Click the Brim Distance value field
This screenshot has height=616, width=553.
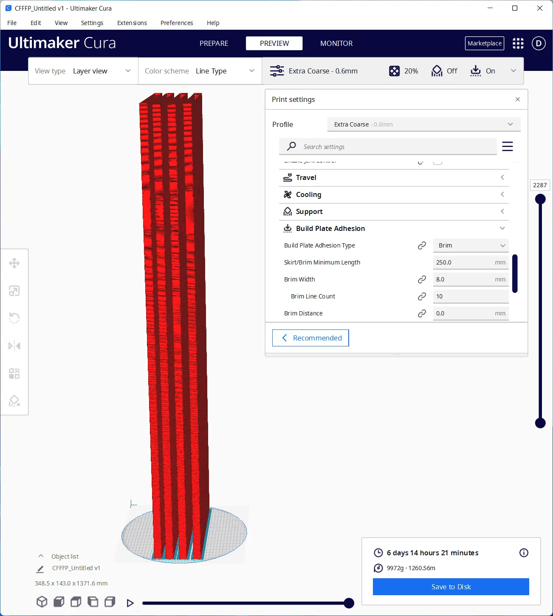coord(471,313)
